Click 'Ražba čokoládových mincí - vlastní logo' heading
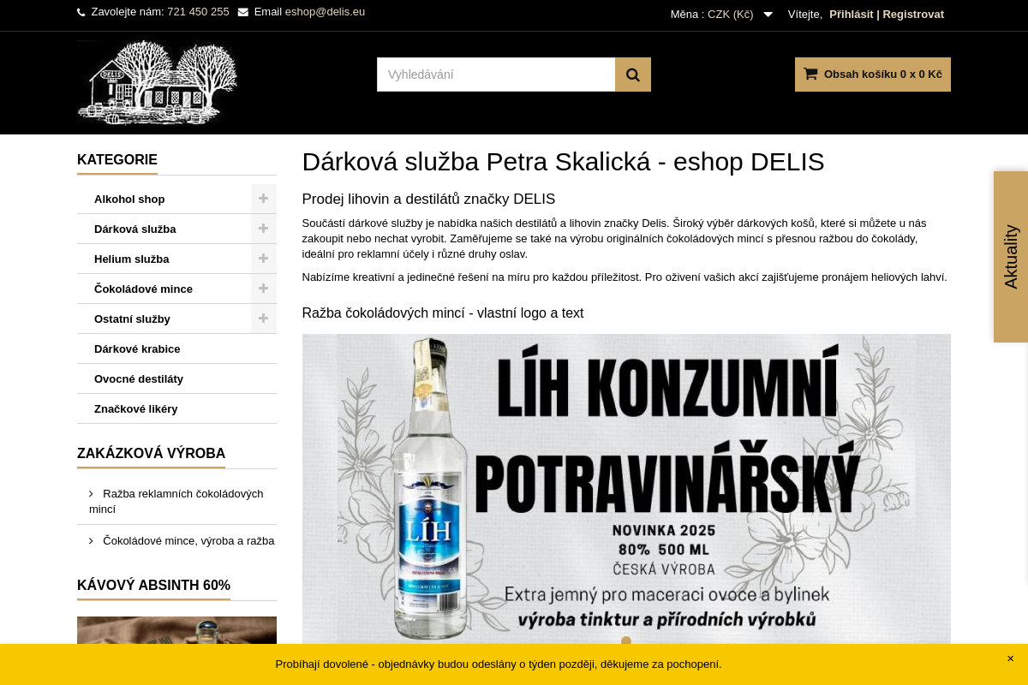Image resolution: width=1028 pixels, height=685 pixels. click(x=443, y=313)
